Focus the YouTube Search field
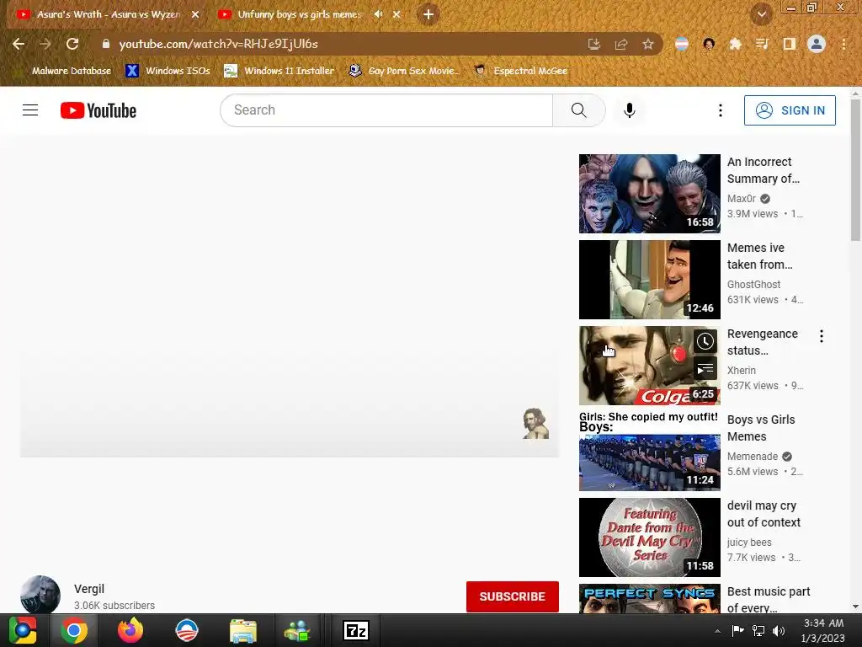Screen dimensions: 862x647 coord(386,110)
